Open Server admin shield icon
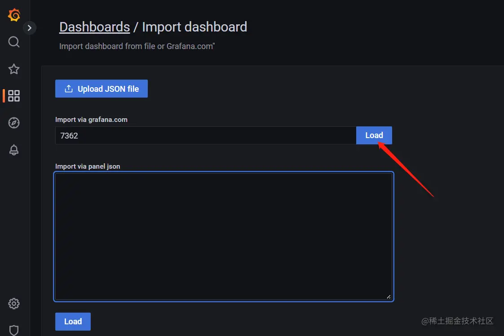This screenshot has width=504, height=336. pos(14,330)
